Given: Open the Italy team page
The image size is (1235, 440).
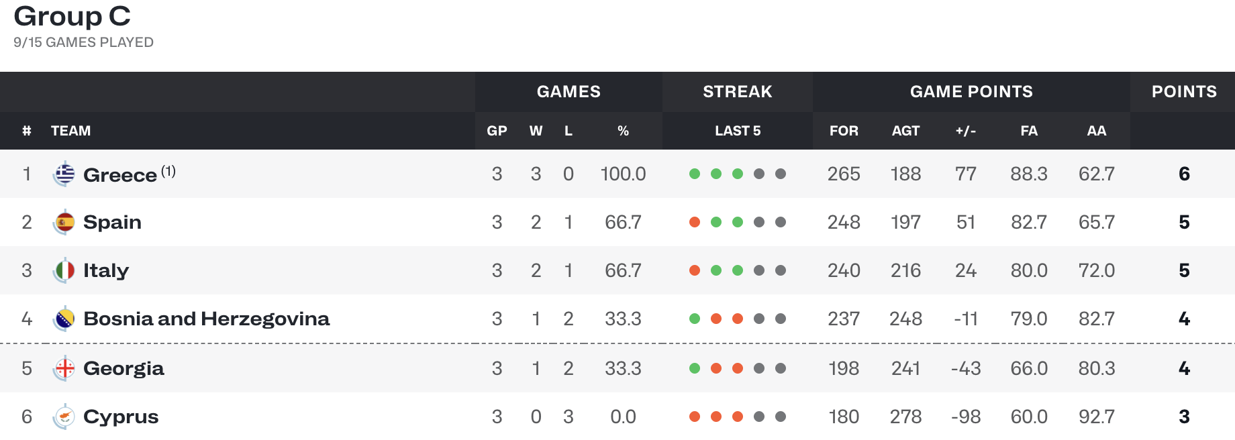Looking at the screenshot, I should [x=106, y=270].
